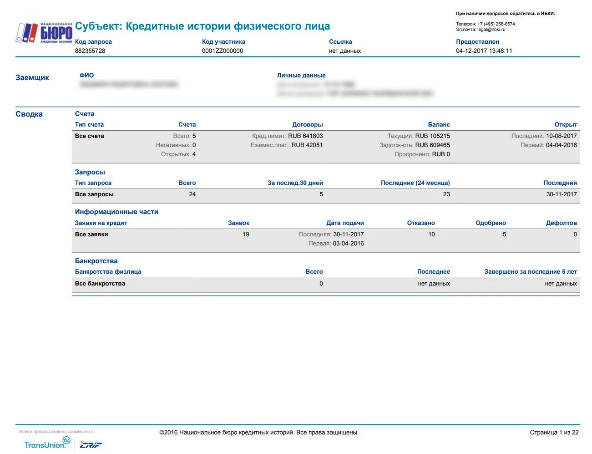Click the 'Баланс' column header
Image resolution: width=592 pixels, height=454 pixels.
[439, 124]
